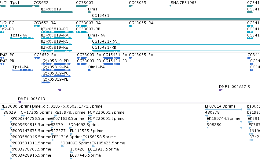
Task: Choose transcript l(2)k05819-RC
Action: pyautogui.click(x=57, y=44)
